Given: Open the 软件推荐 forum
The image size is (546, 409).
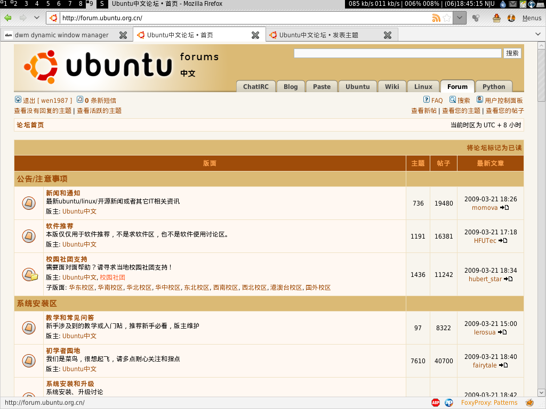Looking at the screenshot, I should click(x=60, y=226).
